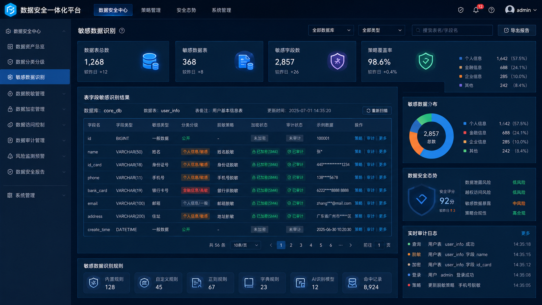Click the 搜索表名/字段名 search field
Screen dimensions: 542x305
pyautogui.click(x=452, y=30)
